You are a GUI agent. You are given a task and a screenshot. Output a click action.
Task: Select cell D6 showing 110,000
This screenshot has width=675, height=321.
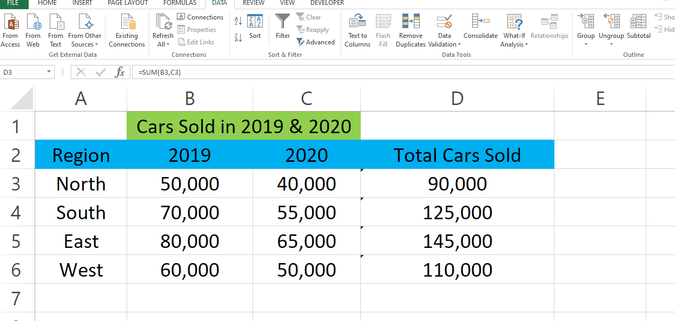[x=457, y=269]
